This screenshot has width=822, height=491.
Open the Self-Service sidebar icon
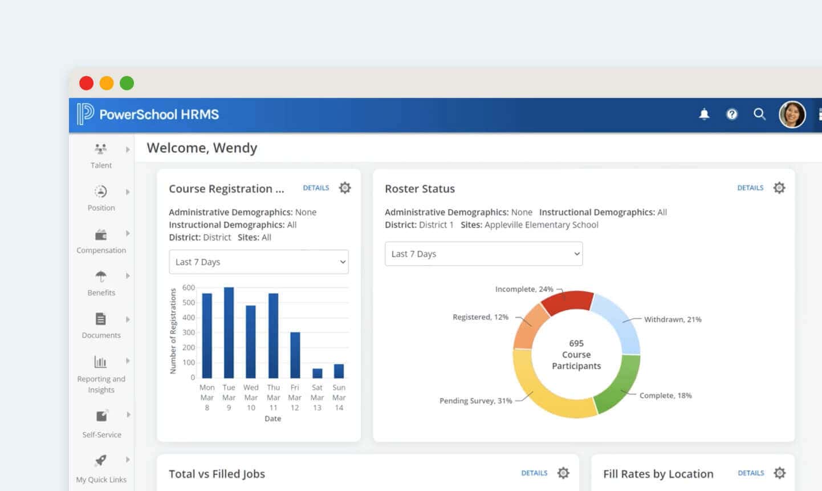(x=101, y=416)
